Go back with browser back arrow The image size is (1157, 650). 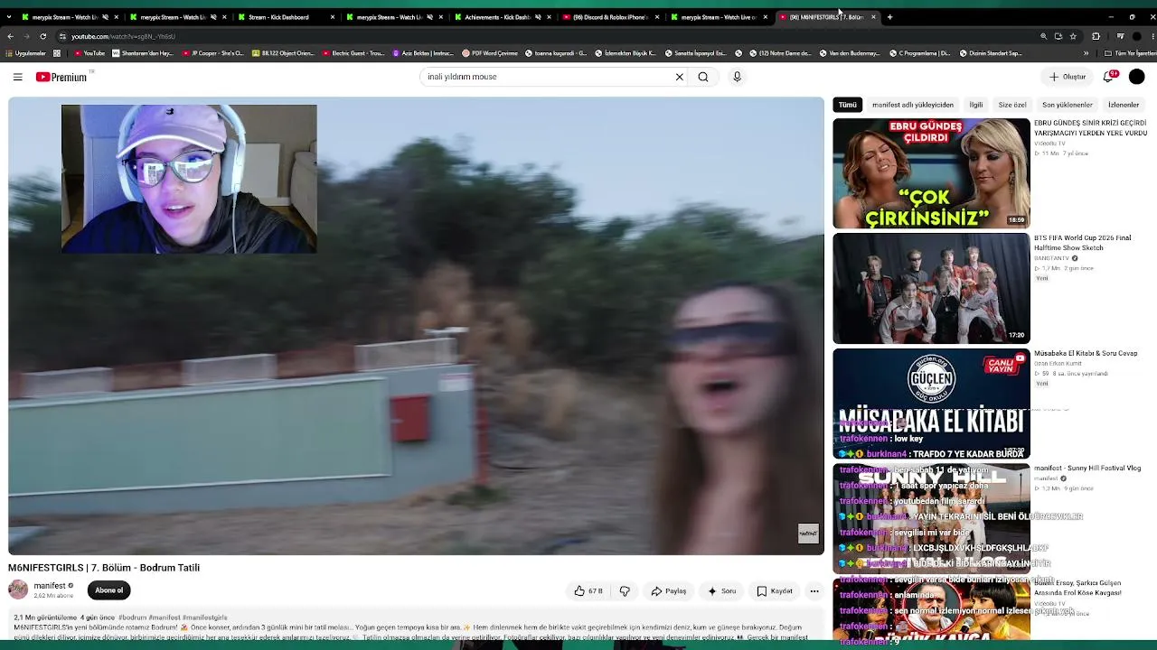pos(10,36)
